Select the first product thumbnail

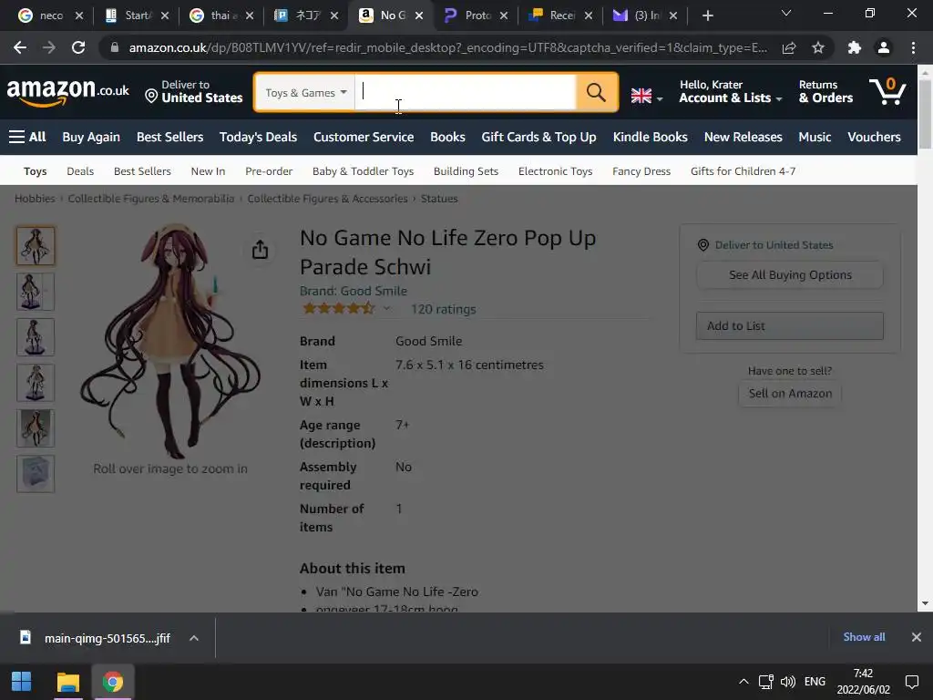point(36,246)
